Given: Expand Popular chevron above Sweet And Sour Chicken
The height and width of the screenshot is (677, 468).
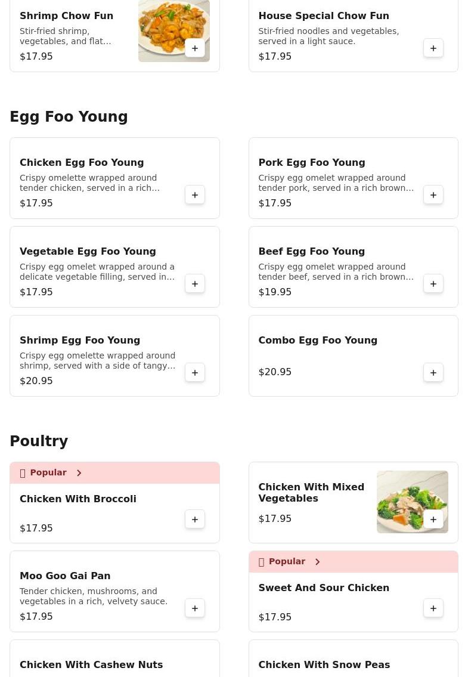Looking at the screenshot, I should 318,562.
